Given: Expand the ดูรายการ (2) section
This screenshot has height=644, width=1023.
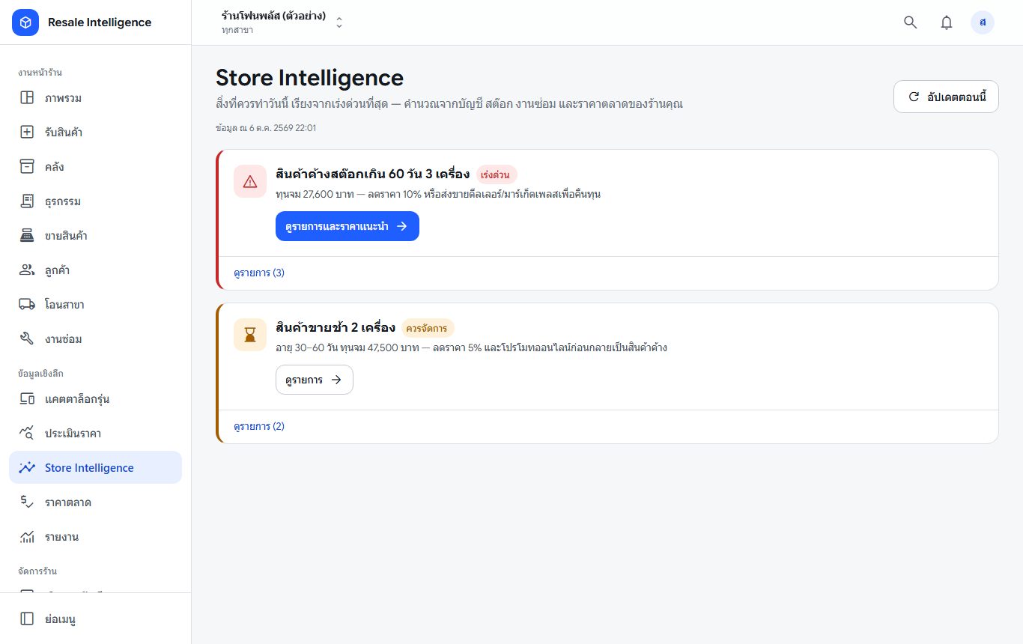Looking at the screenshot, I should [259, 426].
